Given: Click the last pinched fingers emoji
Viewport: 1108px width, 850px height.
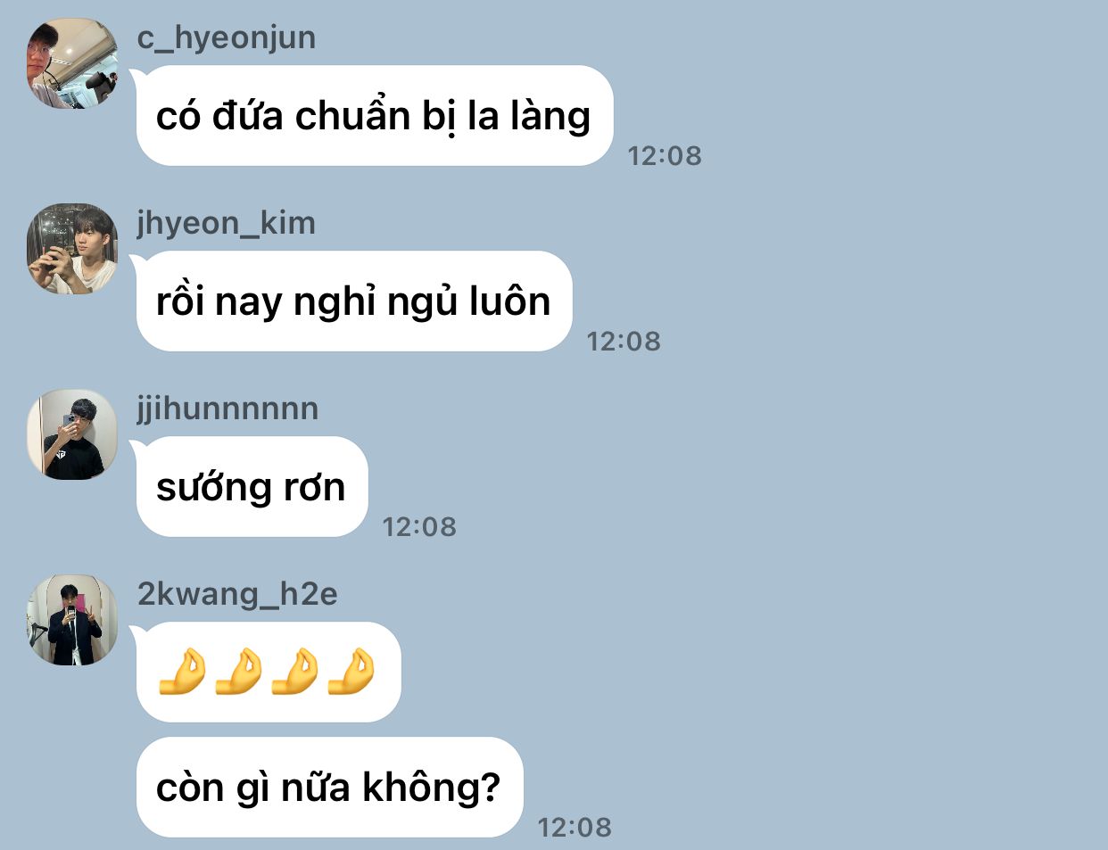Looking at the screenshot, I should pos(351,672).
